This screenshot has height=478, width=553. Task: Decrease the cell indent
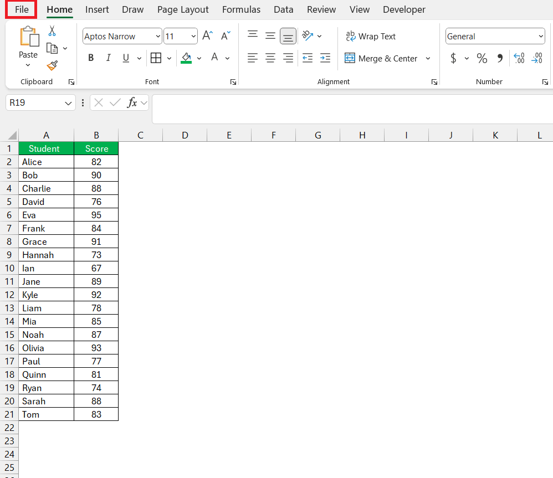pyautogui.click(x=308, y=58)
